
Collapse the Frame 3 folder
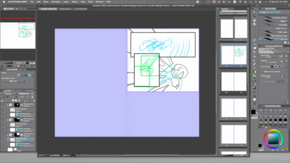pos(8,135)
